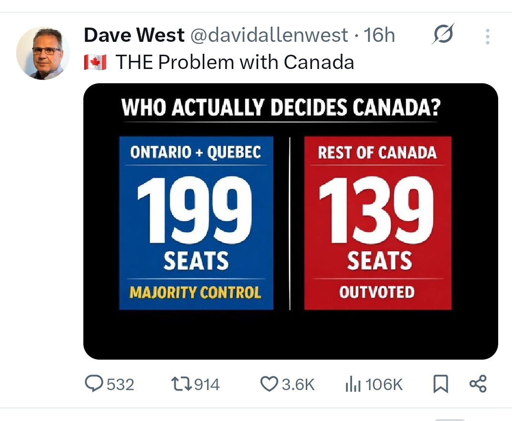Screen dimensions: 512x421
Task: Open Dave West's profile picture
Action: (x=43, y=52)
